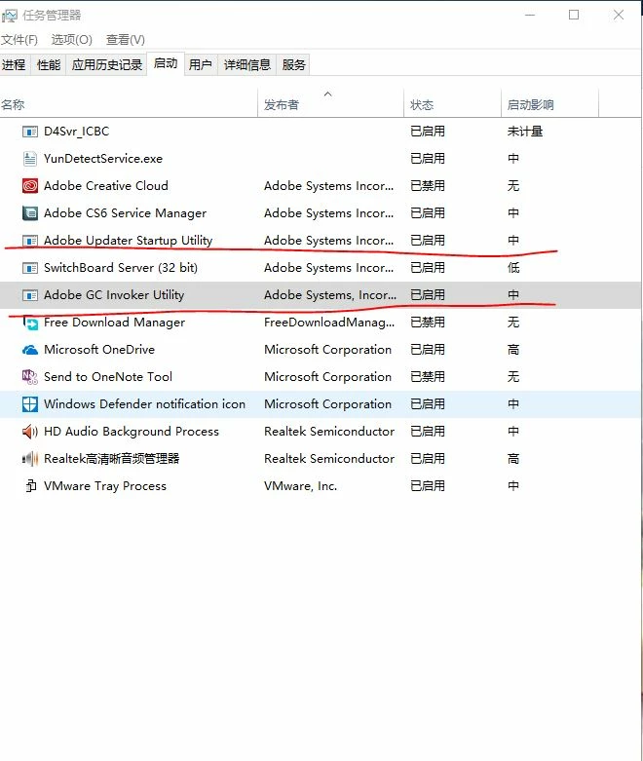
Task: Click the HD Audio Background Process speaker icon
Action: pos(30,432)
